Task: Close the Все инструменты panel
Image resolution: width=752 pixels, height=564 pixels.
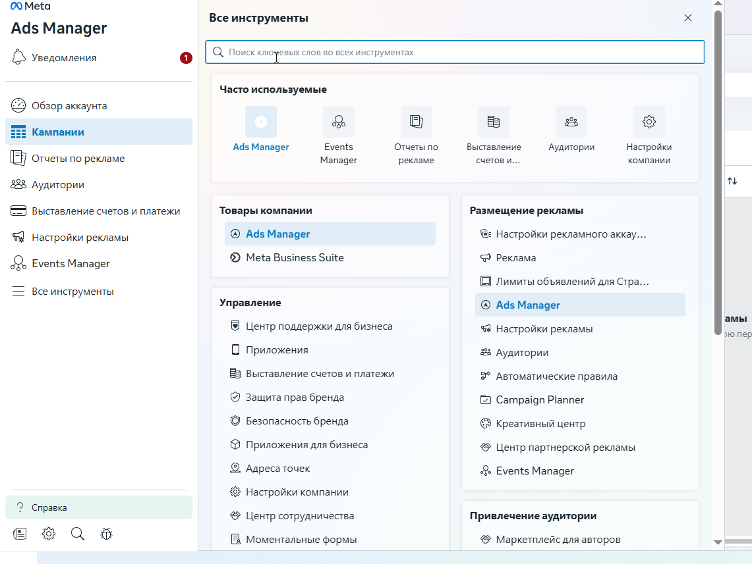Action: [x=688, y=18]
